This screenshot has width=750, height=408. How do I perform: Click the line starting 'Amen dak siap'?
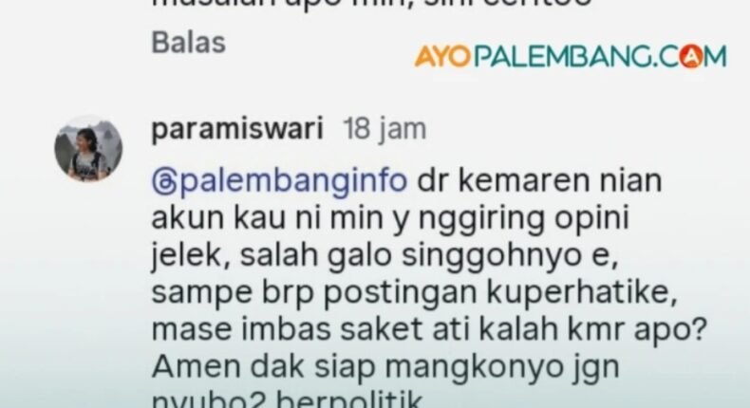click(385, 367)
